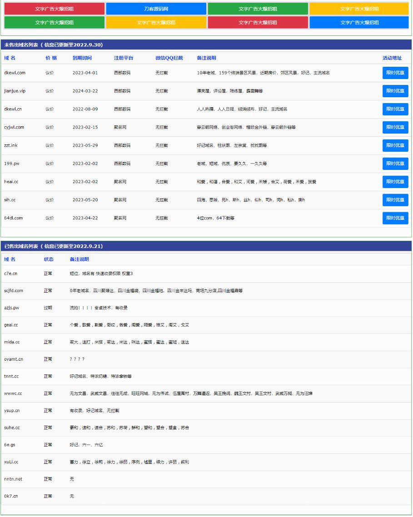Select the c7e.cn sold domain entry
Screen dimensions: 413x517
tap(11, 273)
